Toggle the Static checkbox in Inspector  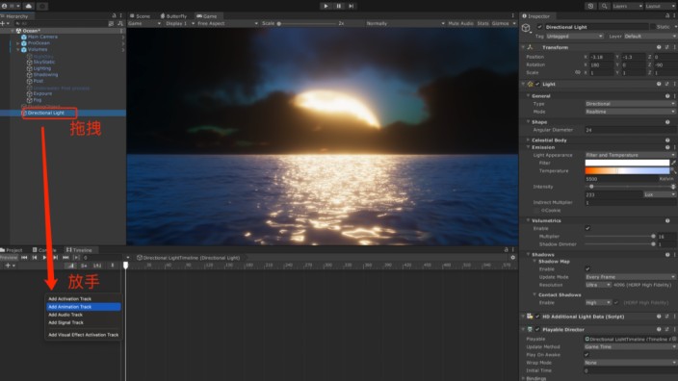click(x=652, y=27)
